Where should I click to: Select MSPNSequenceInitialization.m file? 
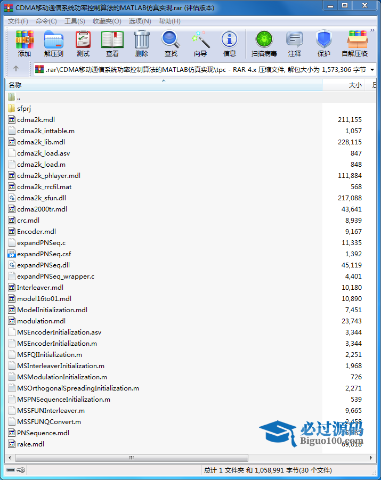pyautogui.click(x=64, y=400)
